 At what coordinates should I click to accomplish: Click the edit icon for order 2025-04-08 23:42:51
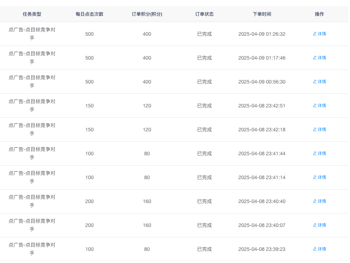(x=315, y=106)
